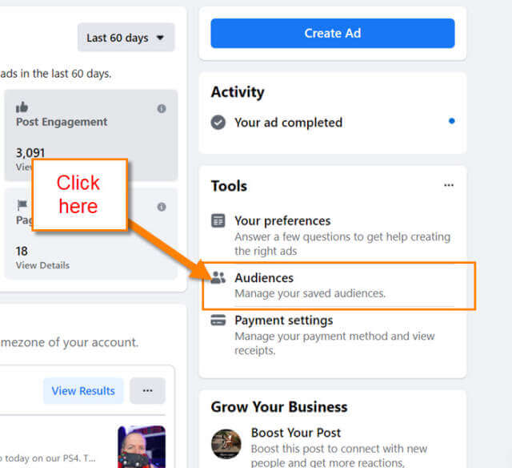Image resolution: width=512 pixels, height=468 pixels.
Task: Open Your preferences in Tools
Action: pyautogui.click(x=333, y=235)
